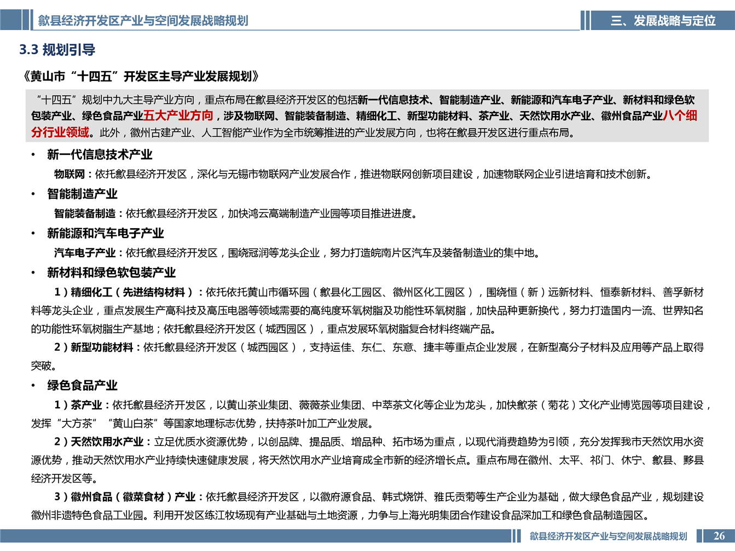This screenshot has width=735, height=551.
Task: Click bold label 2）新型功能材料
Action: coord(94,347)
